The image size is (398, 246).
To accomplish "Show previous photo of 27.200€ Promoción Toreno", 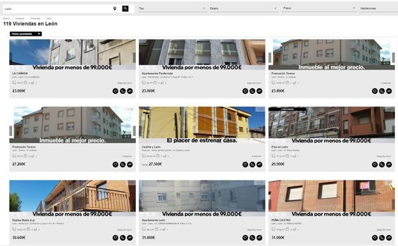I will pos(11,131).
